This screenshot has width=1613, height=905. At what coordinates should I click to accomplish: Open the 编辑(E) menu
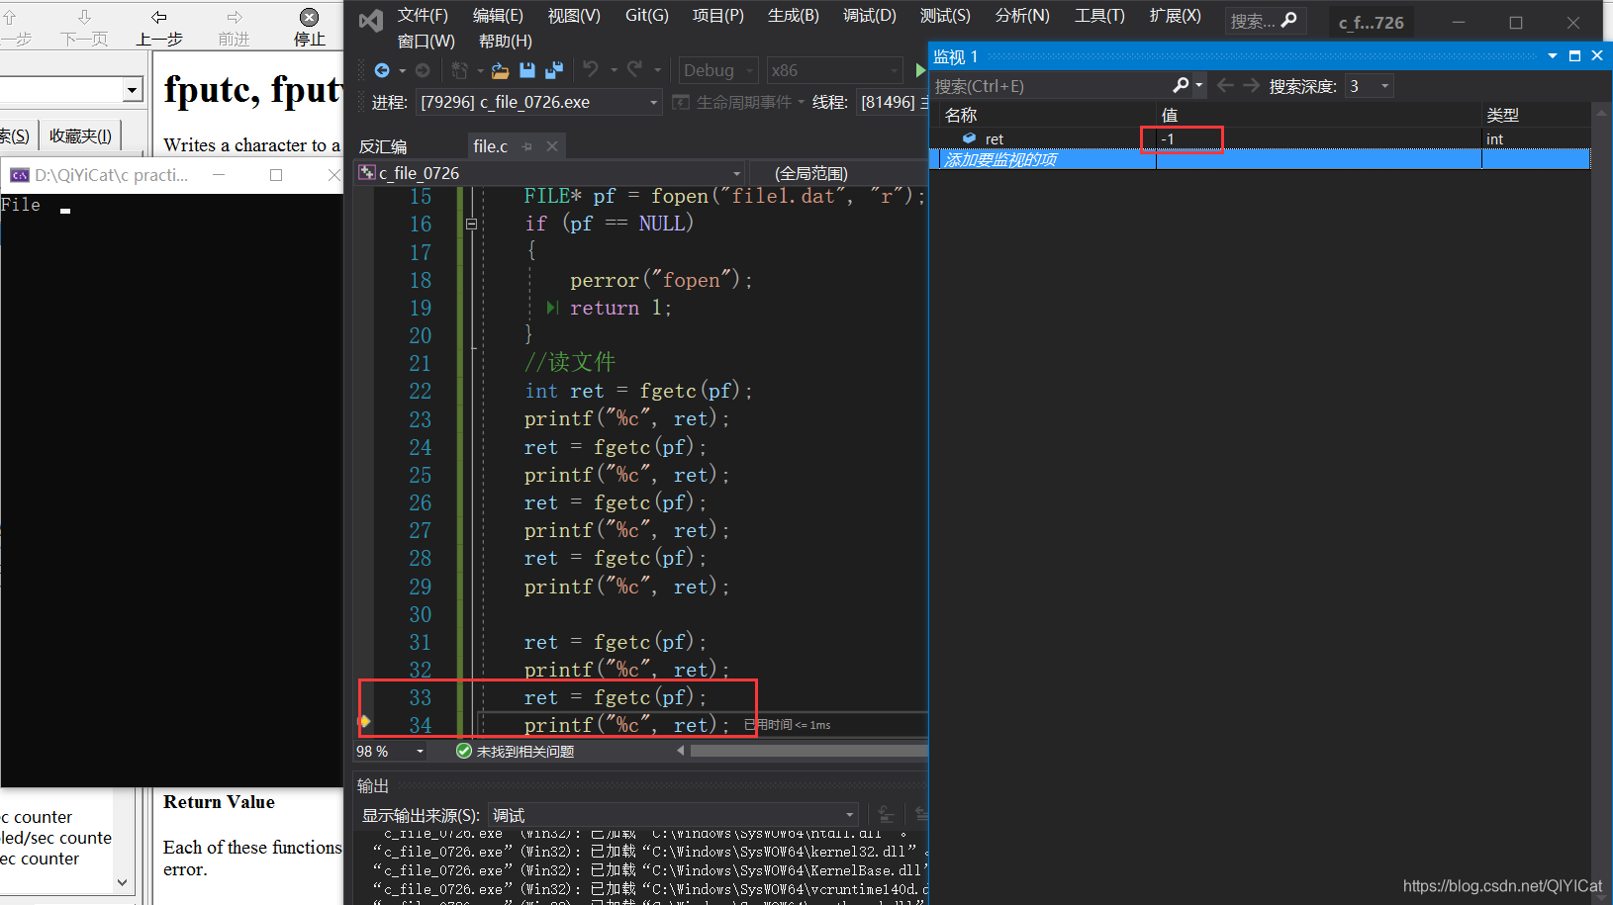tap(498, 15)
